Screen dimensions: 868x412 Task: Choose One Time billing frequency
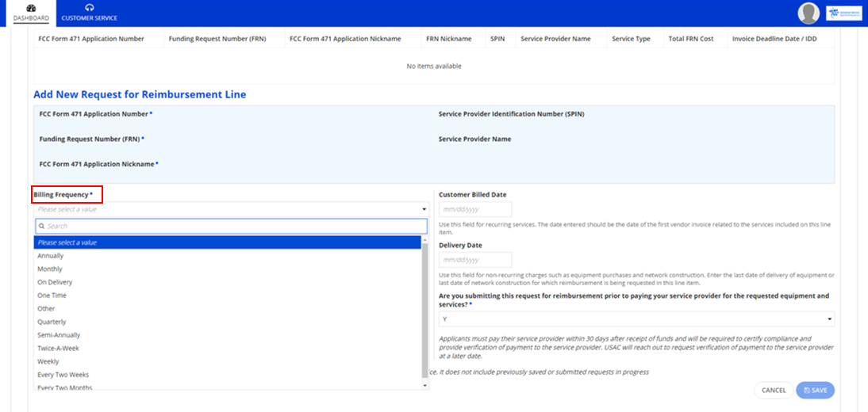coord(228,296)
